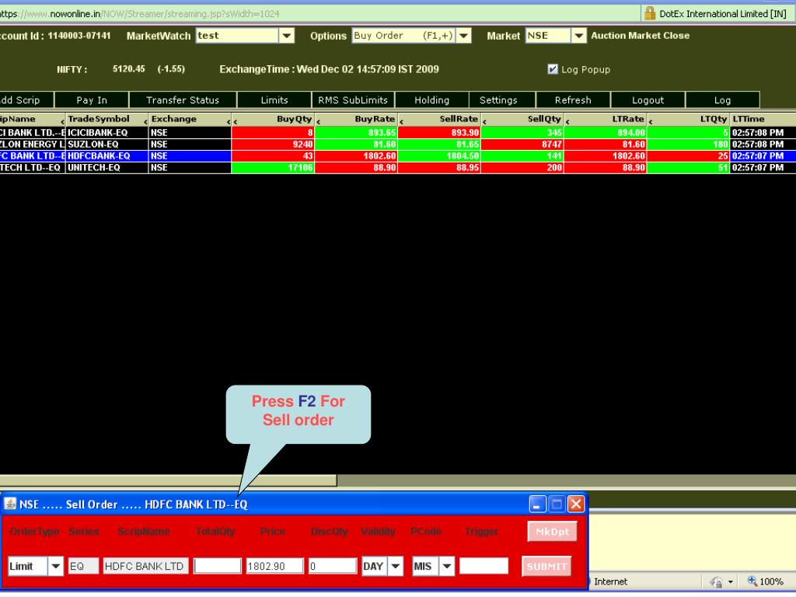Click the SellRate column header

click(x=440, y=119)
